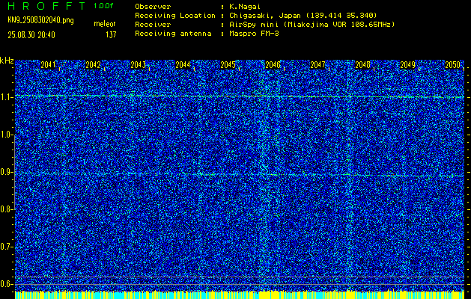Click the 2044 time marker

(183, 65)
